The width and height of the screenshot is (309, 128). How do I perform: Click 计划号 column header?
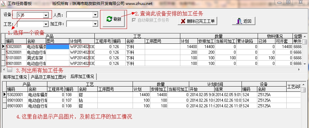pyautogui.click(x=82, y=41)
